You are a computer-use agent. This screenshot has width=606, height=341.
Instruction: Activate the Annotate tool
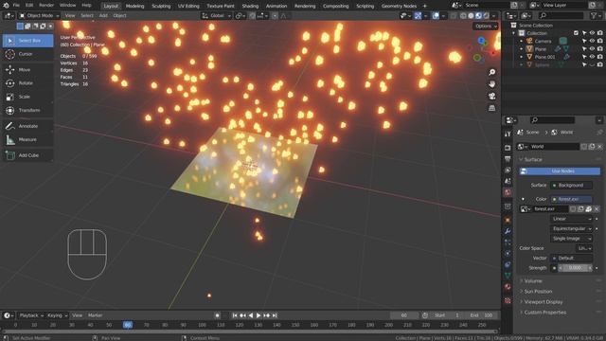click(27, 126)
